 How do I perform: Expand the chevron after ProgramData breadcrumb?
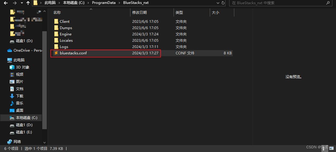119,3
